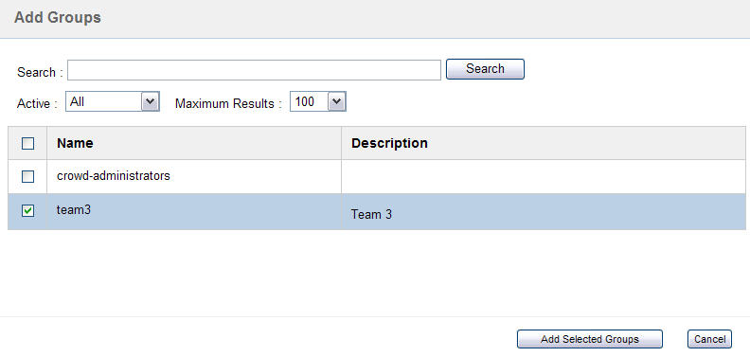Select the team3 group name
This screenshot has width=750, height=357.
[x=74, y=209]
